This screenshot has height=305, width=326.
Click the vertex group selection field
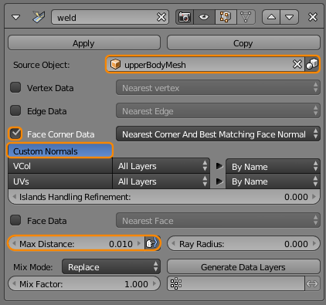click(236, 283)
